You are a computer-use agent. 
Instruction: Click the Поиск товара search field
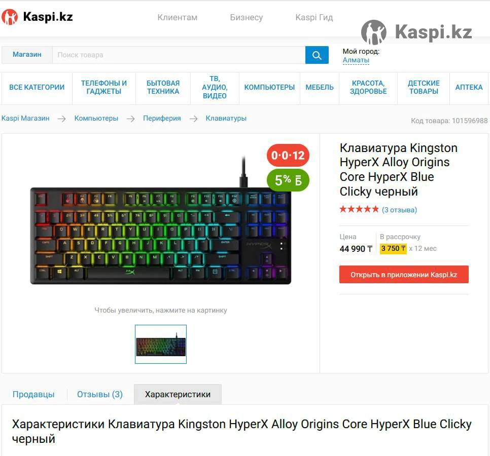tap(179, 55)
